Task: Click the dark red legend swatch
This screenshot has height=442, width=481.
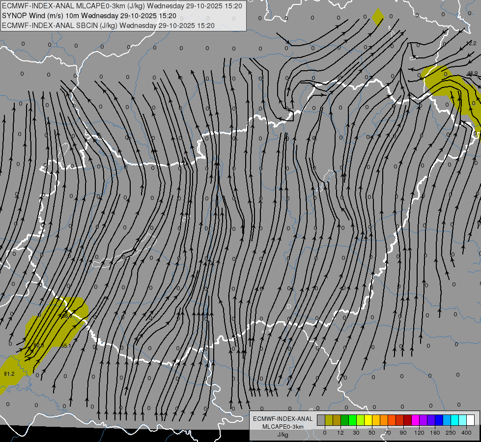Action: click(x=408, y=420)
